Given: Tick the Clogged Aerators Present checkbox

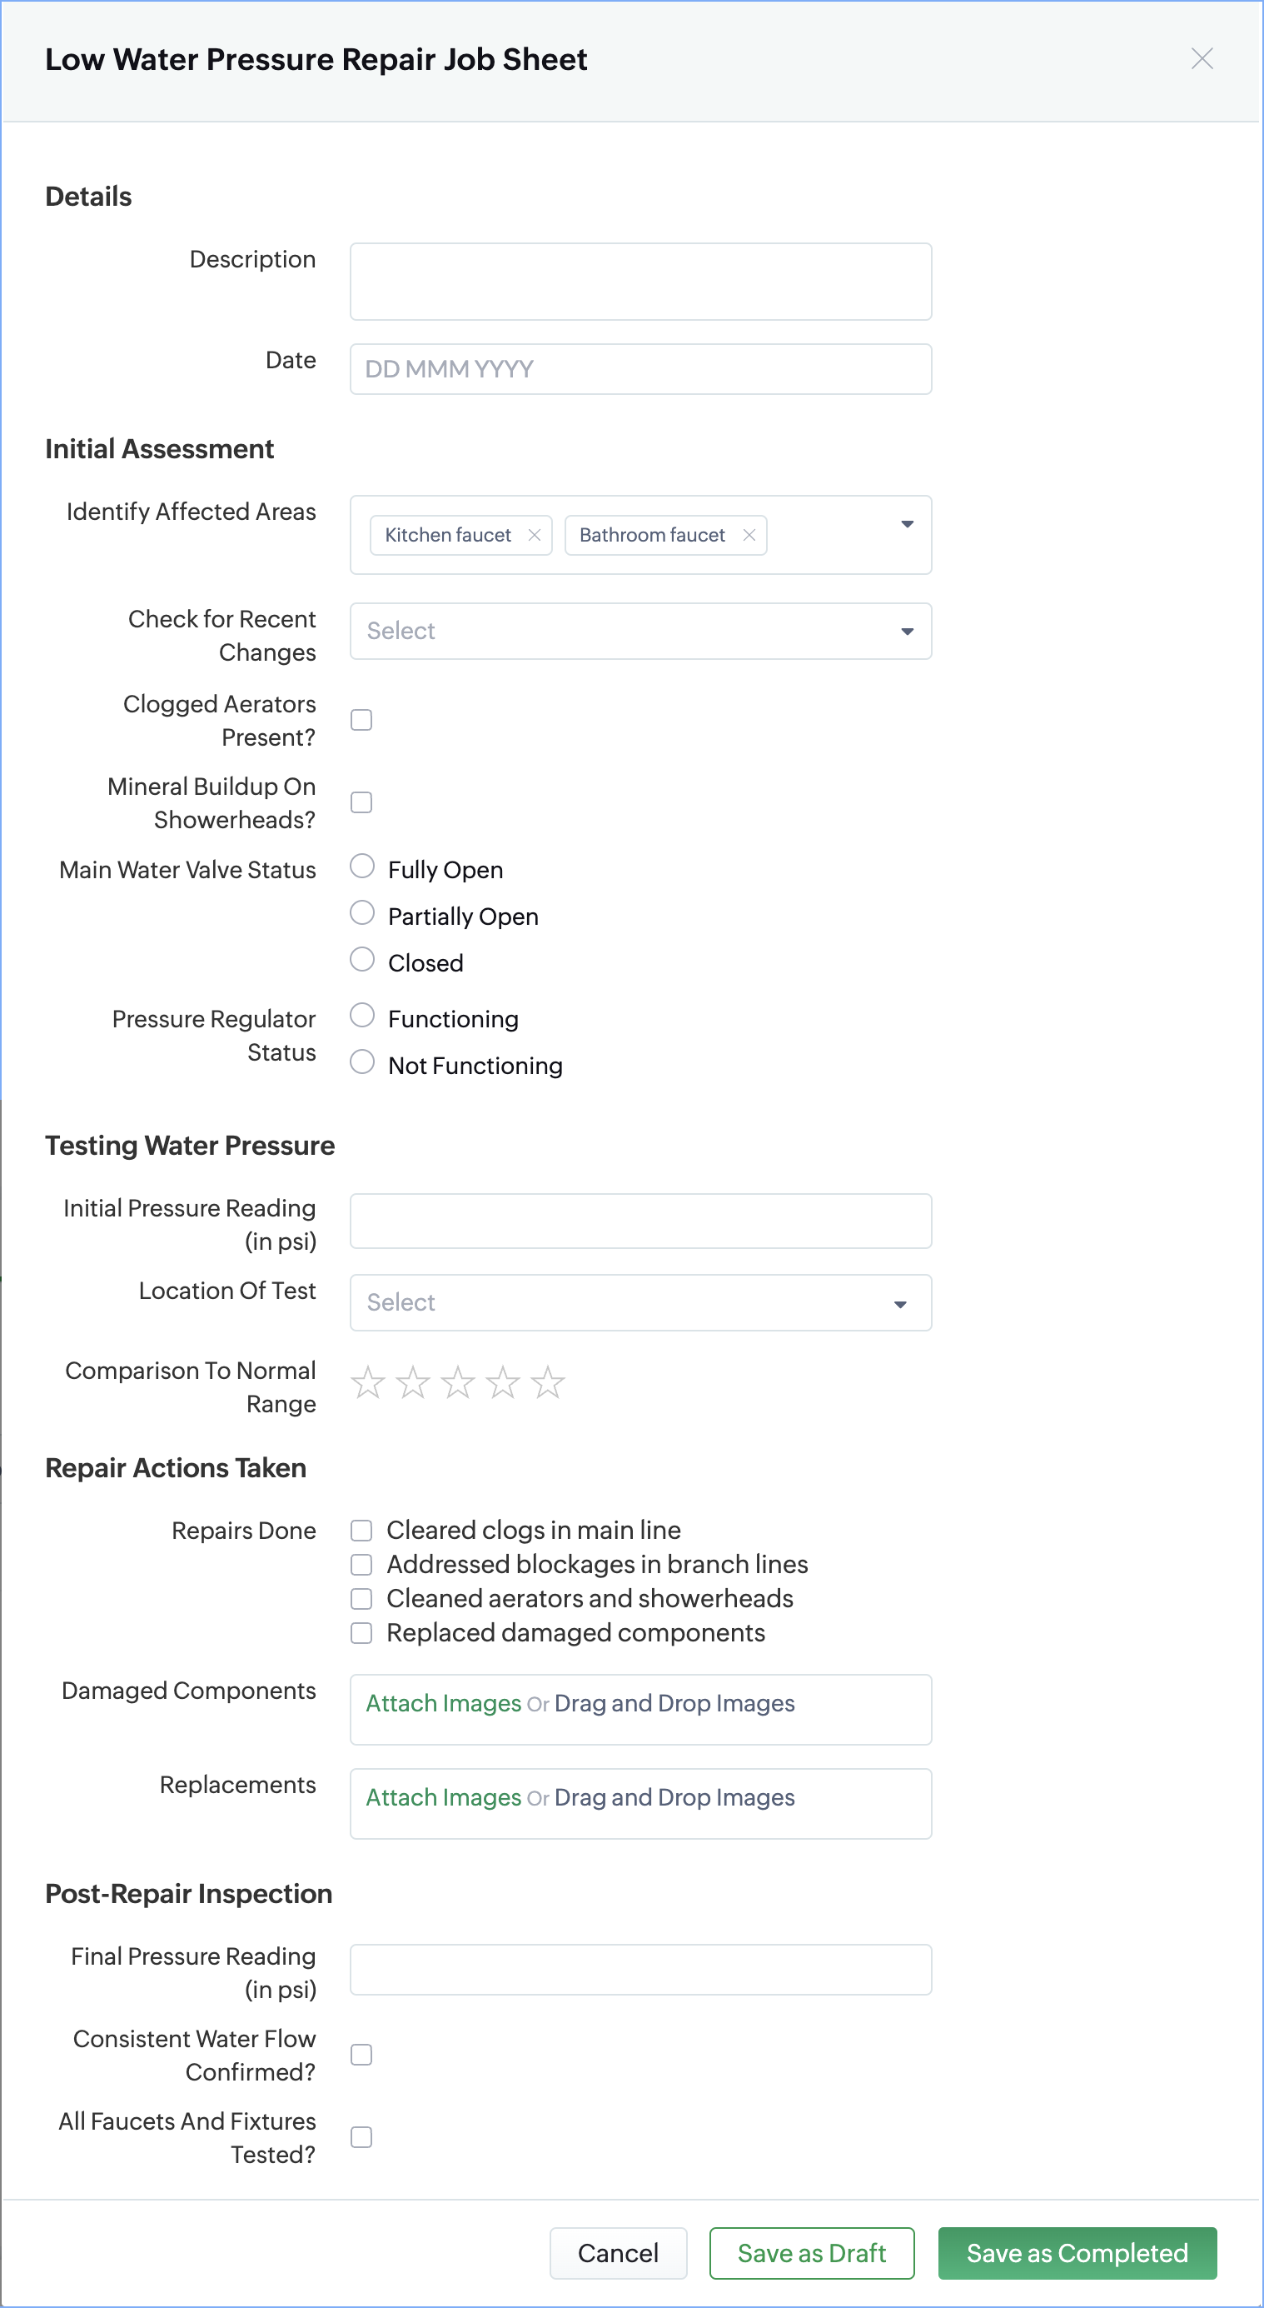Looking at the screenshot, I should [361, 721].
